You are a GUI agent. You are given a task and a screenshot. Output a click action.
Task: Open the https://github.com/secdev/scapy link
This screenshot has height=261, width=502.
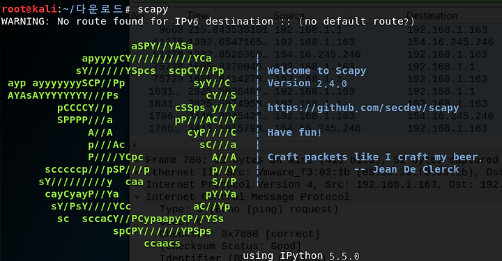(363, 108)
